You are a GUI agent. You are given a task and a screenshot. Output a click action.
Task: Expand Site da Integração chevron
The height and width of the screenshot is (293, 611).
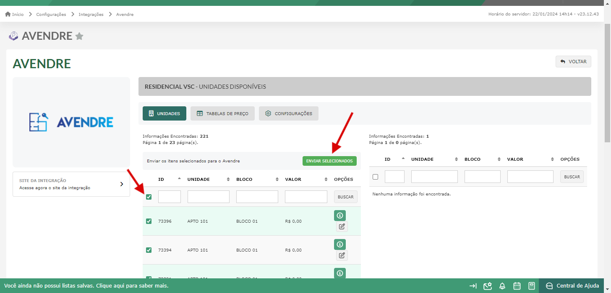122,184
